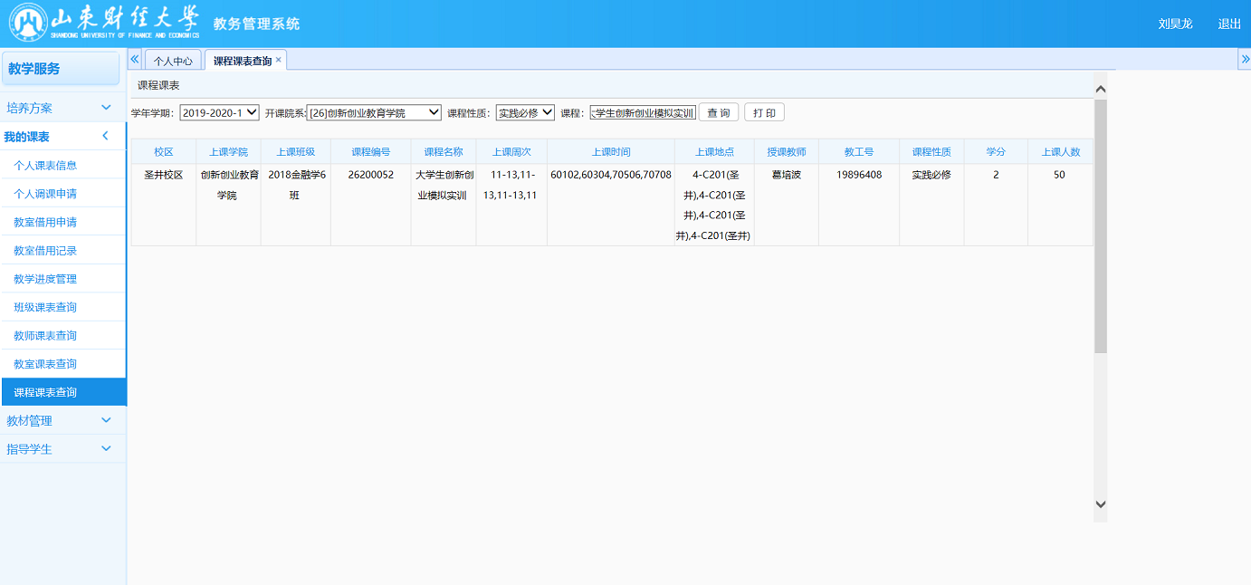Click right double-chevron icon at tab bar end

click(1244, 59)
